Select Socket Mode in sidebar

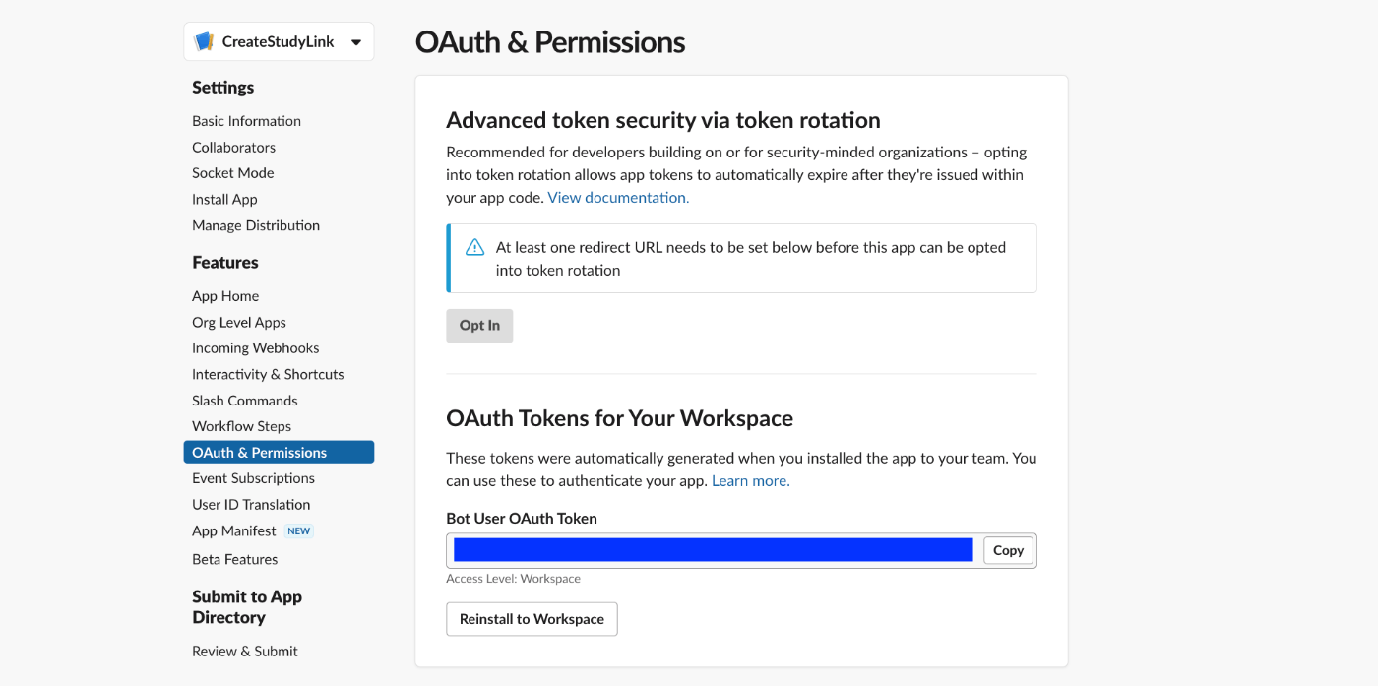232,173
